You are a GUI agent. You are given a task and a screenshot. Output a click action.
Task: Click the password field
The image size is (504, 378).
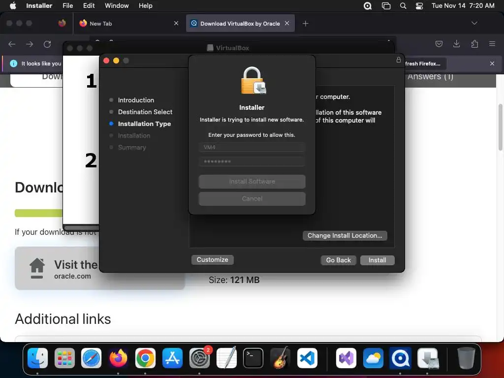252,161
